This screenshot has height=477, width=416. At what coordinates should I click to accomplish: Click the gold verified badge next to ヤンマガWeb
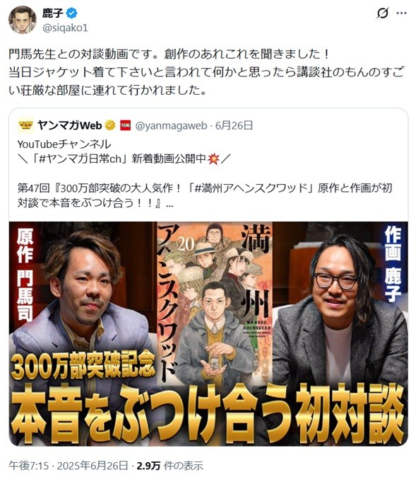(110, 125)
